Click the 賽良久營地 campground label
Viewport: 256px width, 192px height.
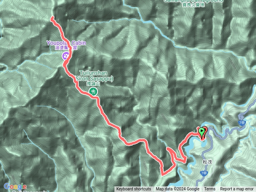(x=193, y=5)
